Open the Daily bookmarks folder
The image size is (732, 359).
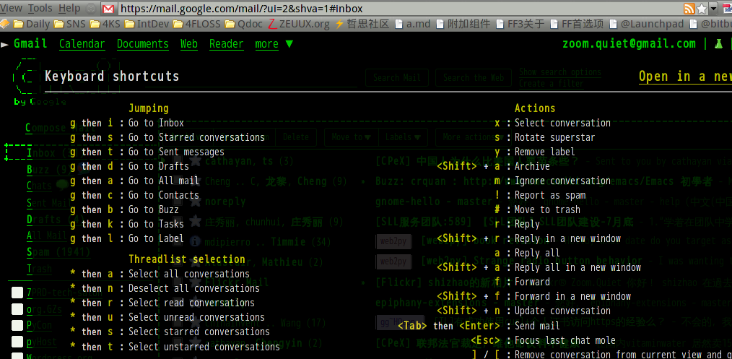(x=32, y=24)
